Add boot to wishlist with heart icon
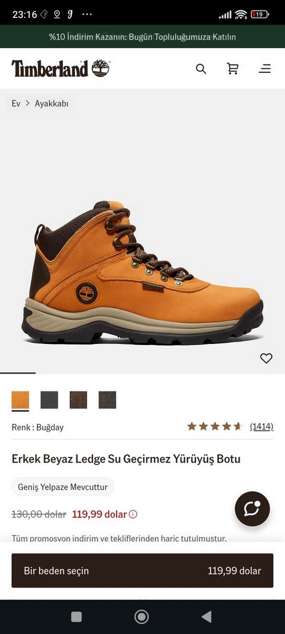285x634 pixels. pyautogui.click(x=266, y=358)
